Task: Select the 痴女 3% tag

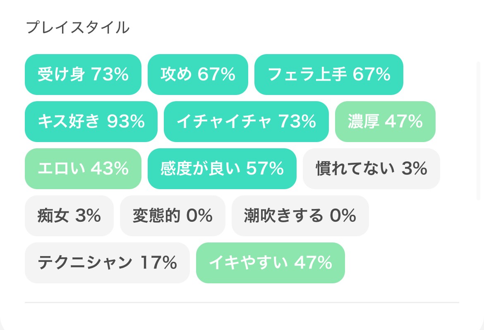Action: pos(69,216)
